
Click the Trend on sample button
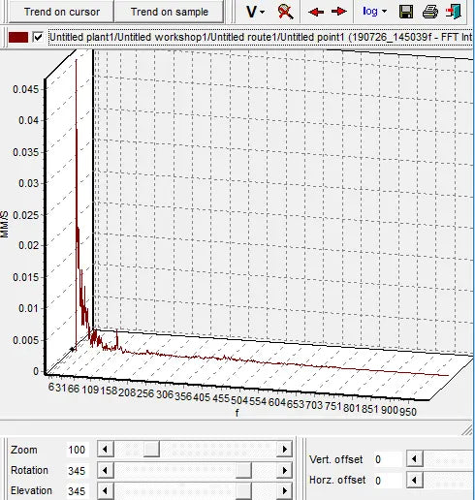click(x=169, y=12)
